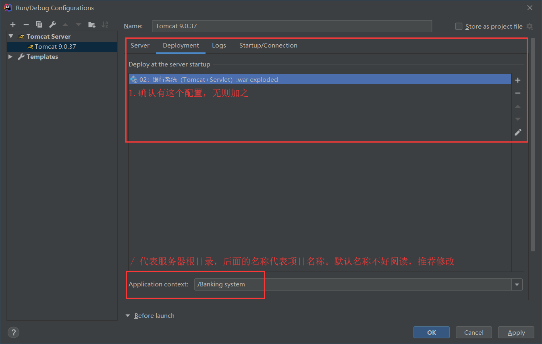542x344 pixels.
Task: Open project file storage settings gear
Action: click(530, 27)
